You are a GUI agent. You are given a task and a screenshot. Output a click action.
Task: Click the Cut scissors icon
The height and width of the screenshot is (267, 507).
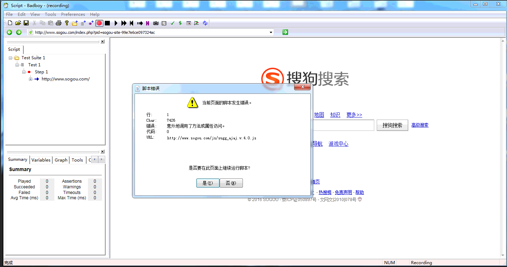34,23
